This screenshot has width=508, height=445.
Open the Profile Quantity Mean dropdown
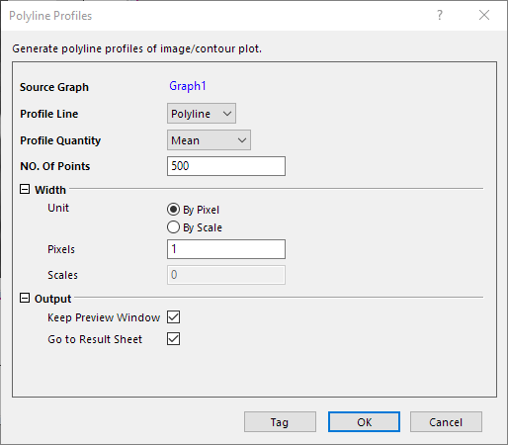(209, 140)
